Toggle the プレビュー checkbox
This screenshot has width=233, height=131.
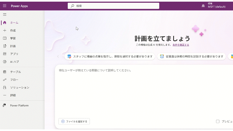[218, 121]
